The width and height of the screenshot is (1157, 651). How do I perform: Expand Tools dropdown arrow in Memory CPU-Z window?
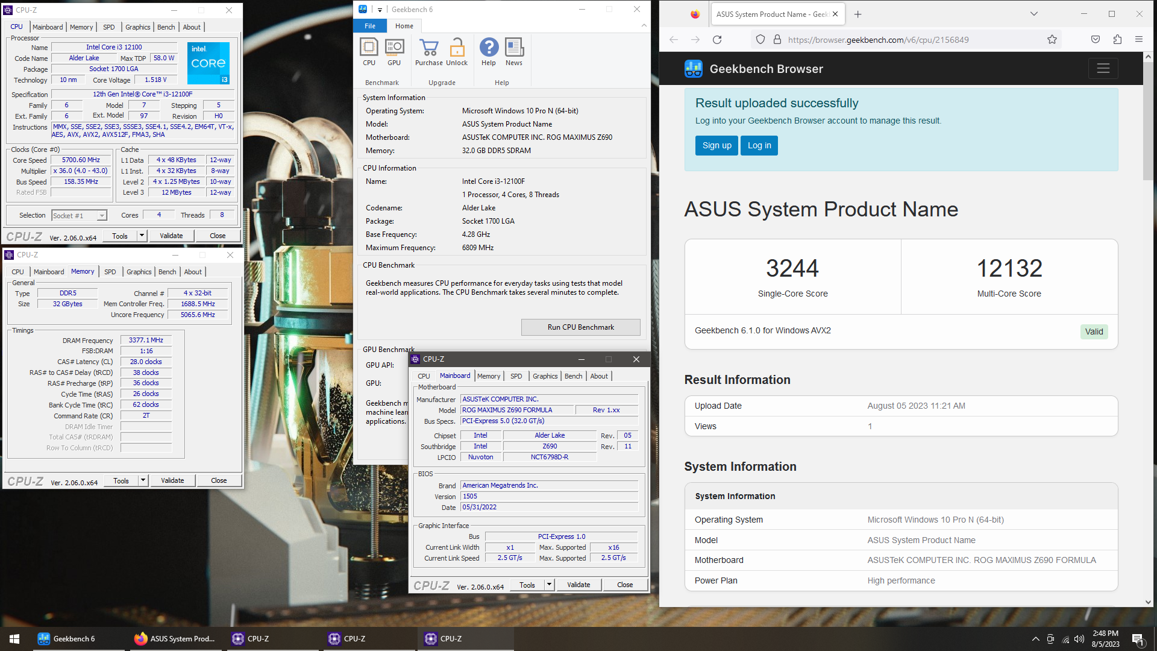pos(143,480)
